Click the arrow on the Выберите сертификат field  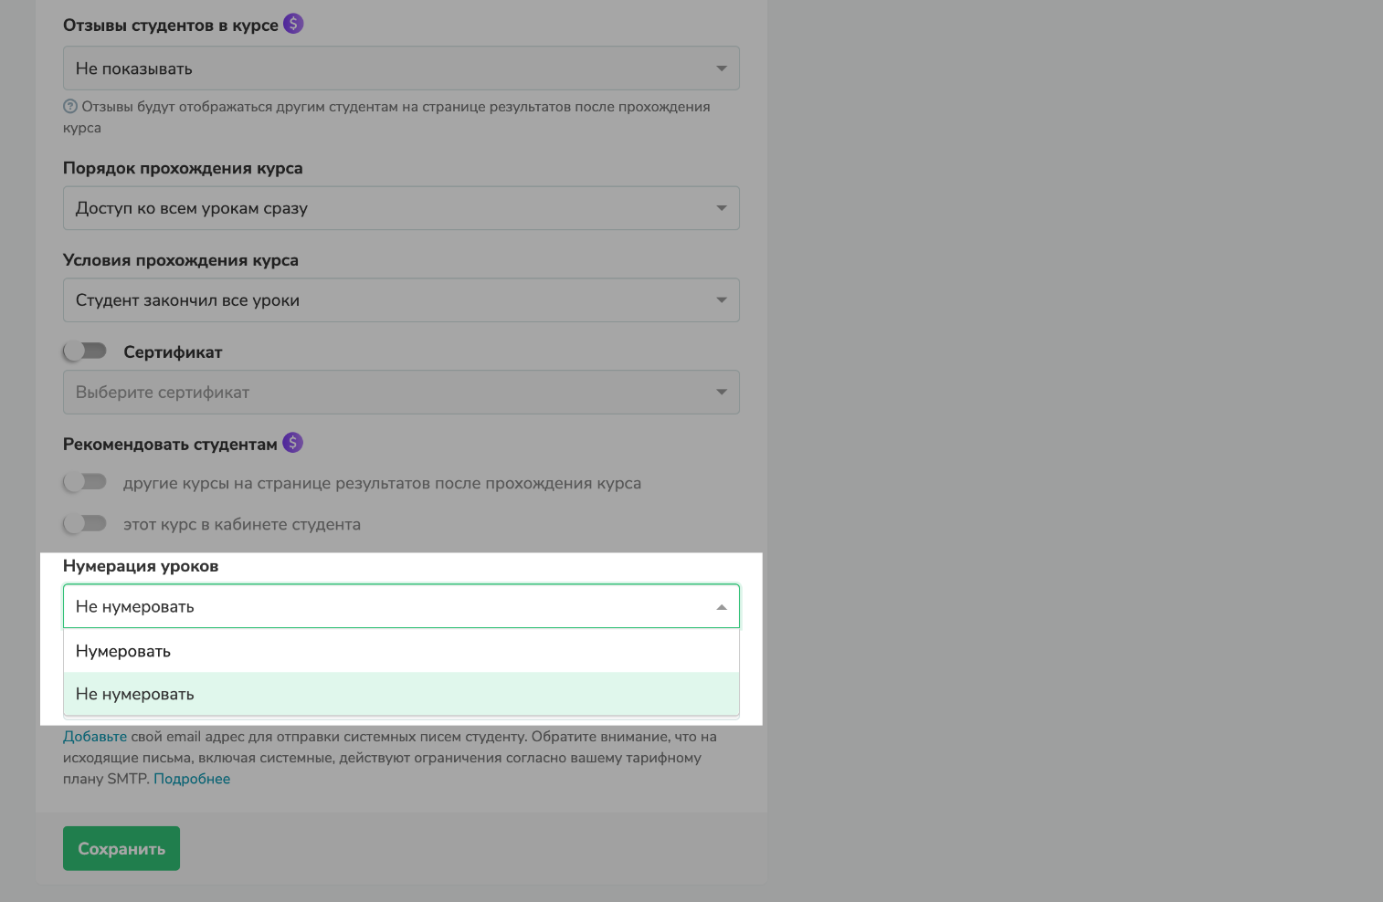[x=721, y=393]
